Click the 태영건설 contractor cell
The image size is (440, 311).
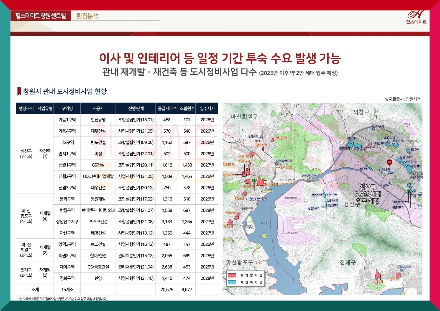click(x=98, y=233)
